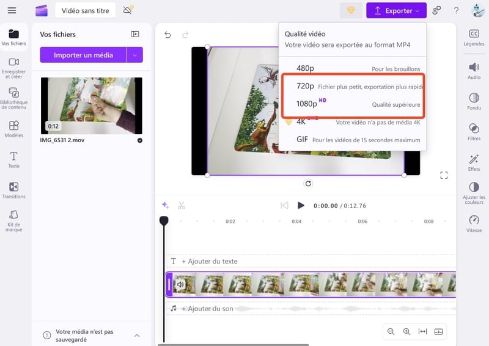489x346 pixels.
Task: Open Légendes captions panel
Action: point(474,37)
